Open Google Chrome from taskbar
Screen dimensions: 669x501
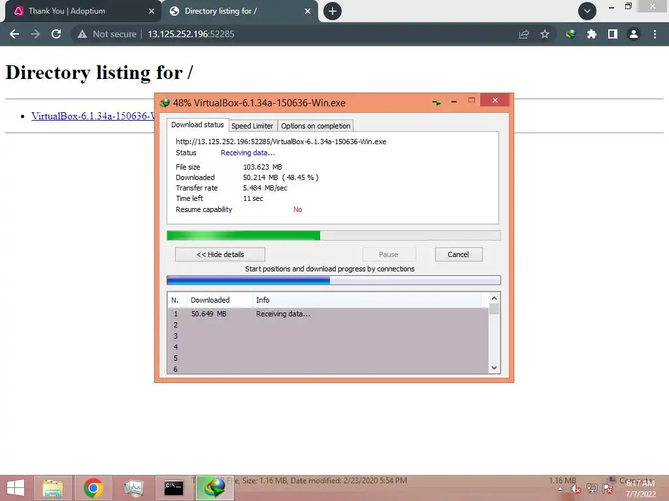pyautogui.click(x=93, y=488)
